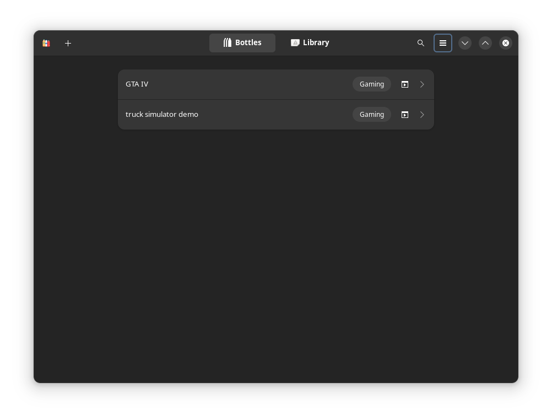The height and width of the screenshot is (420, 552).
Task: Select the truck simulator demo bottle name
Action: click(x=162, y=115)
